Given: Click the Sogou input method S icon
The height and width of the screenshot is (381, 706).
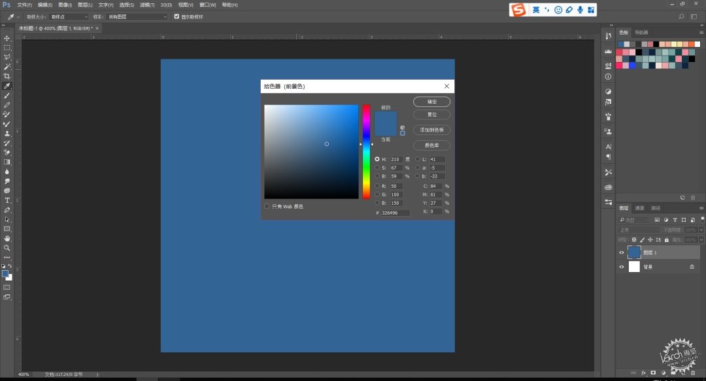Looking at the screenshot, I should point(518,10).
